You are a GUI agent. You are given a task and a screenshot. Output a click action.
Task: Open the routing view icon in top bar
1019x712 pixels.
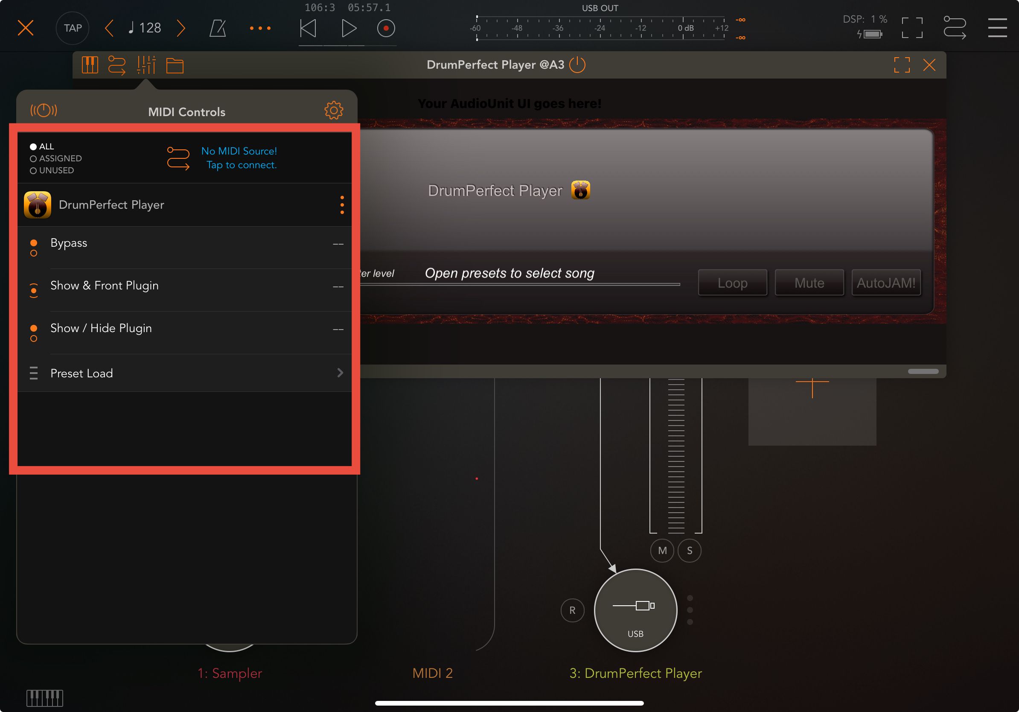pos(955,28)
